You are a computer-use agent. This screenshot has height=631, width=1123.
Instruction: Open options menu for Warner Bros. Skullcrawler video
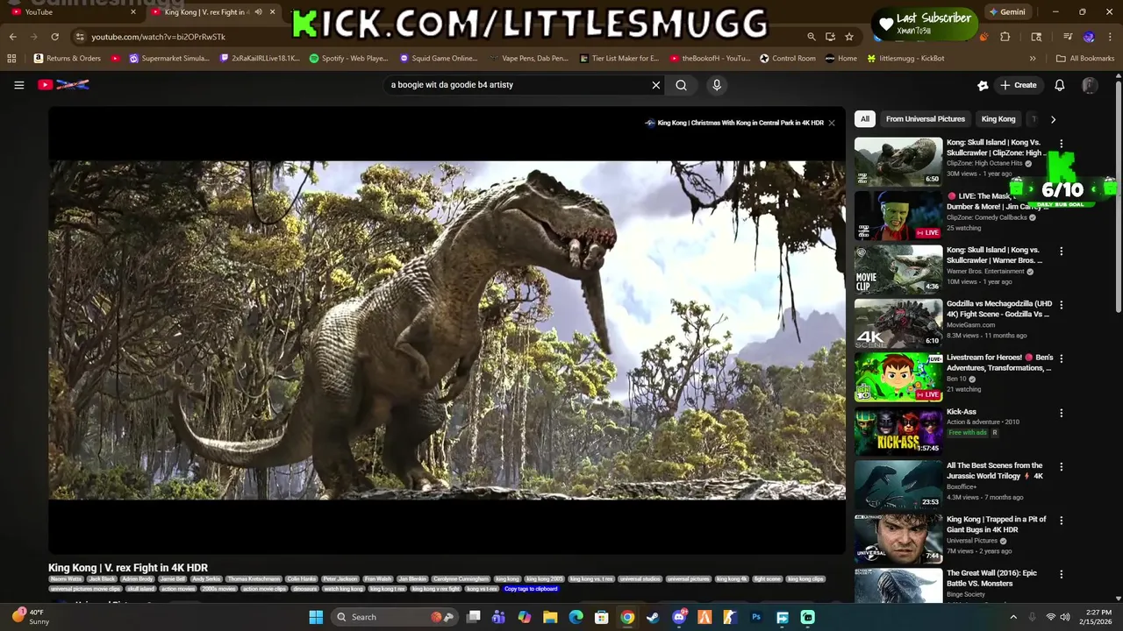(1061, 252)
